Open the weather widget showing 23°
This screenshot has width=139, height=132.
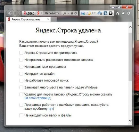tap(91, 13)
